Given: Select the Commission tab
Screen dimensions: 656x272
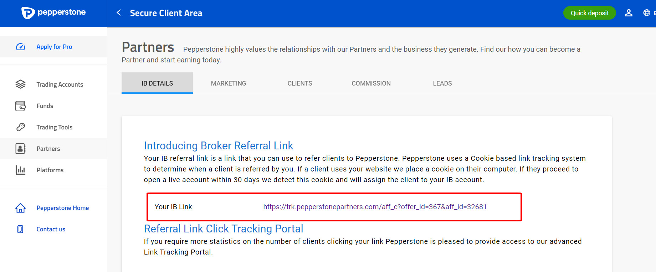Looking at the screenshot, I should (x=371, y=83).
